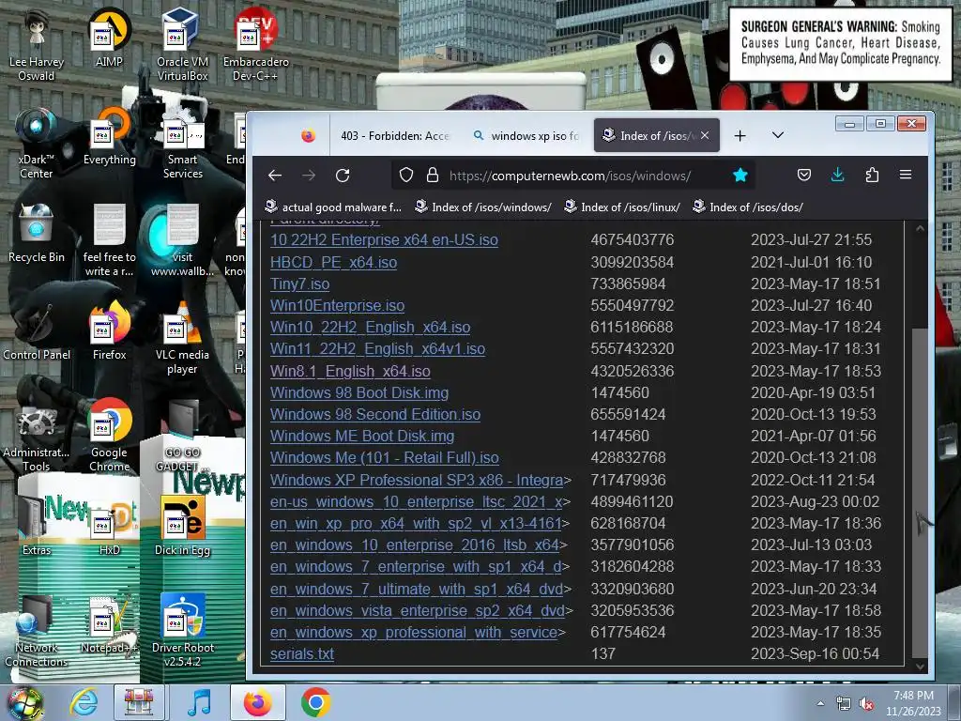The height and width of the screenshot is (721, 961).
Task: Open the extensions puzzle icon
Action: 872,176
